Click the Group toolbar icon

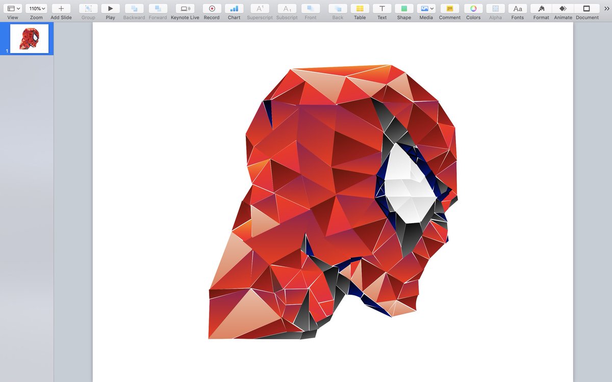tap(88, 9)
